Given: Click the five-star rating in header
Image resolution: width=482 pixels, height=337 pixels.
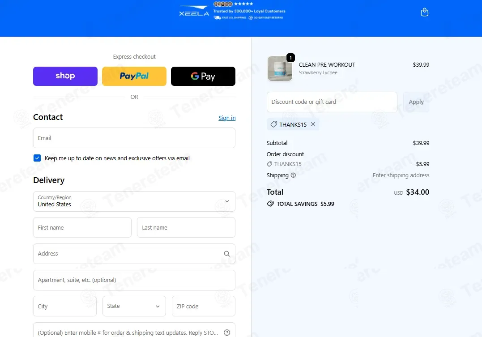Looking at the screenshot, I should pos(243,4).
